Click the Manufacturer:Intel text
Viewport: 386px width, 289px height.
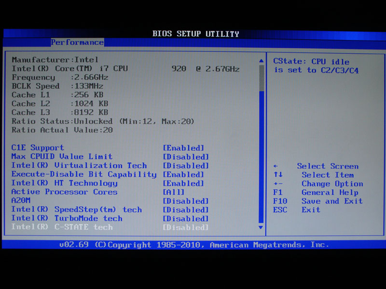tap(55, 59)
